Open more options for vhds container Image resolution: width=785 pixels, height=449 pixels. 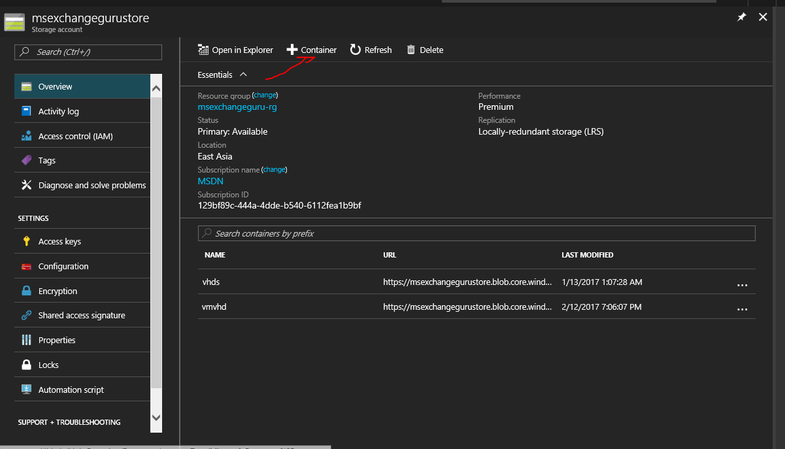pos(742,286)
